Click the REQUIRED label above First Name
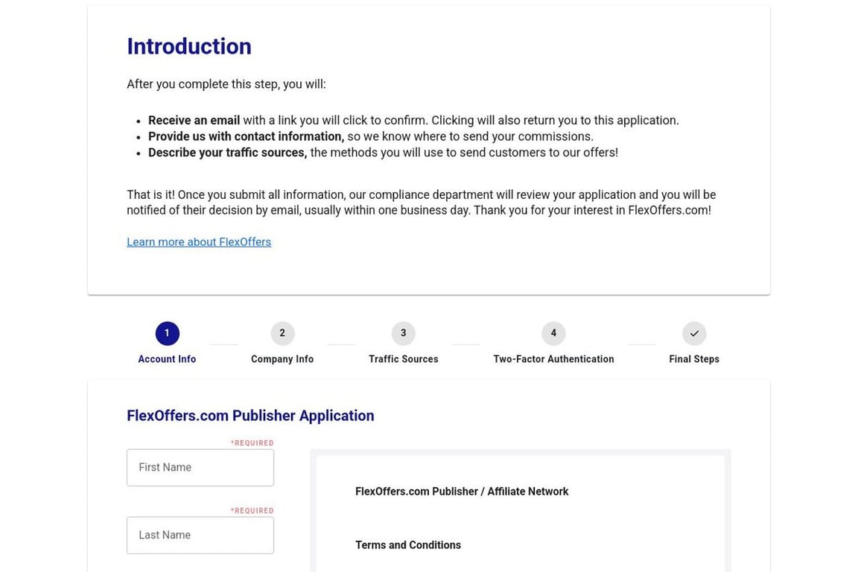This screenshot has width=858, height=572. [x=252, y=442]
